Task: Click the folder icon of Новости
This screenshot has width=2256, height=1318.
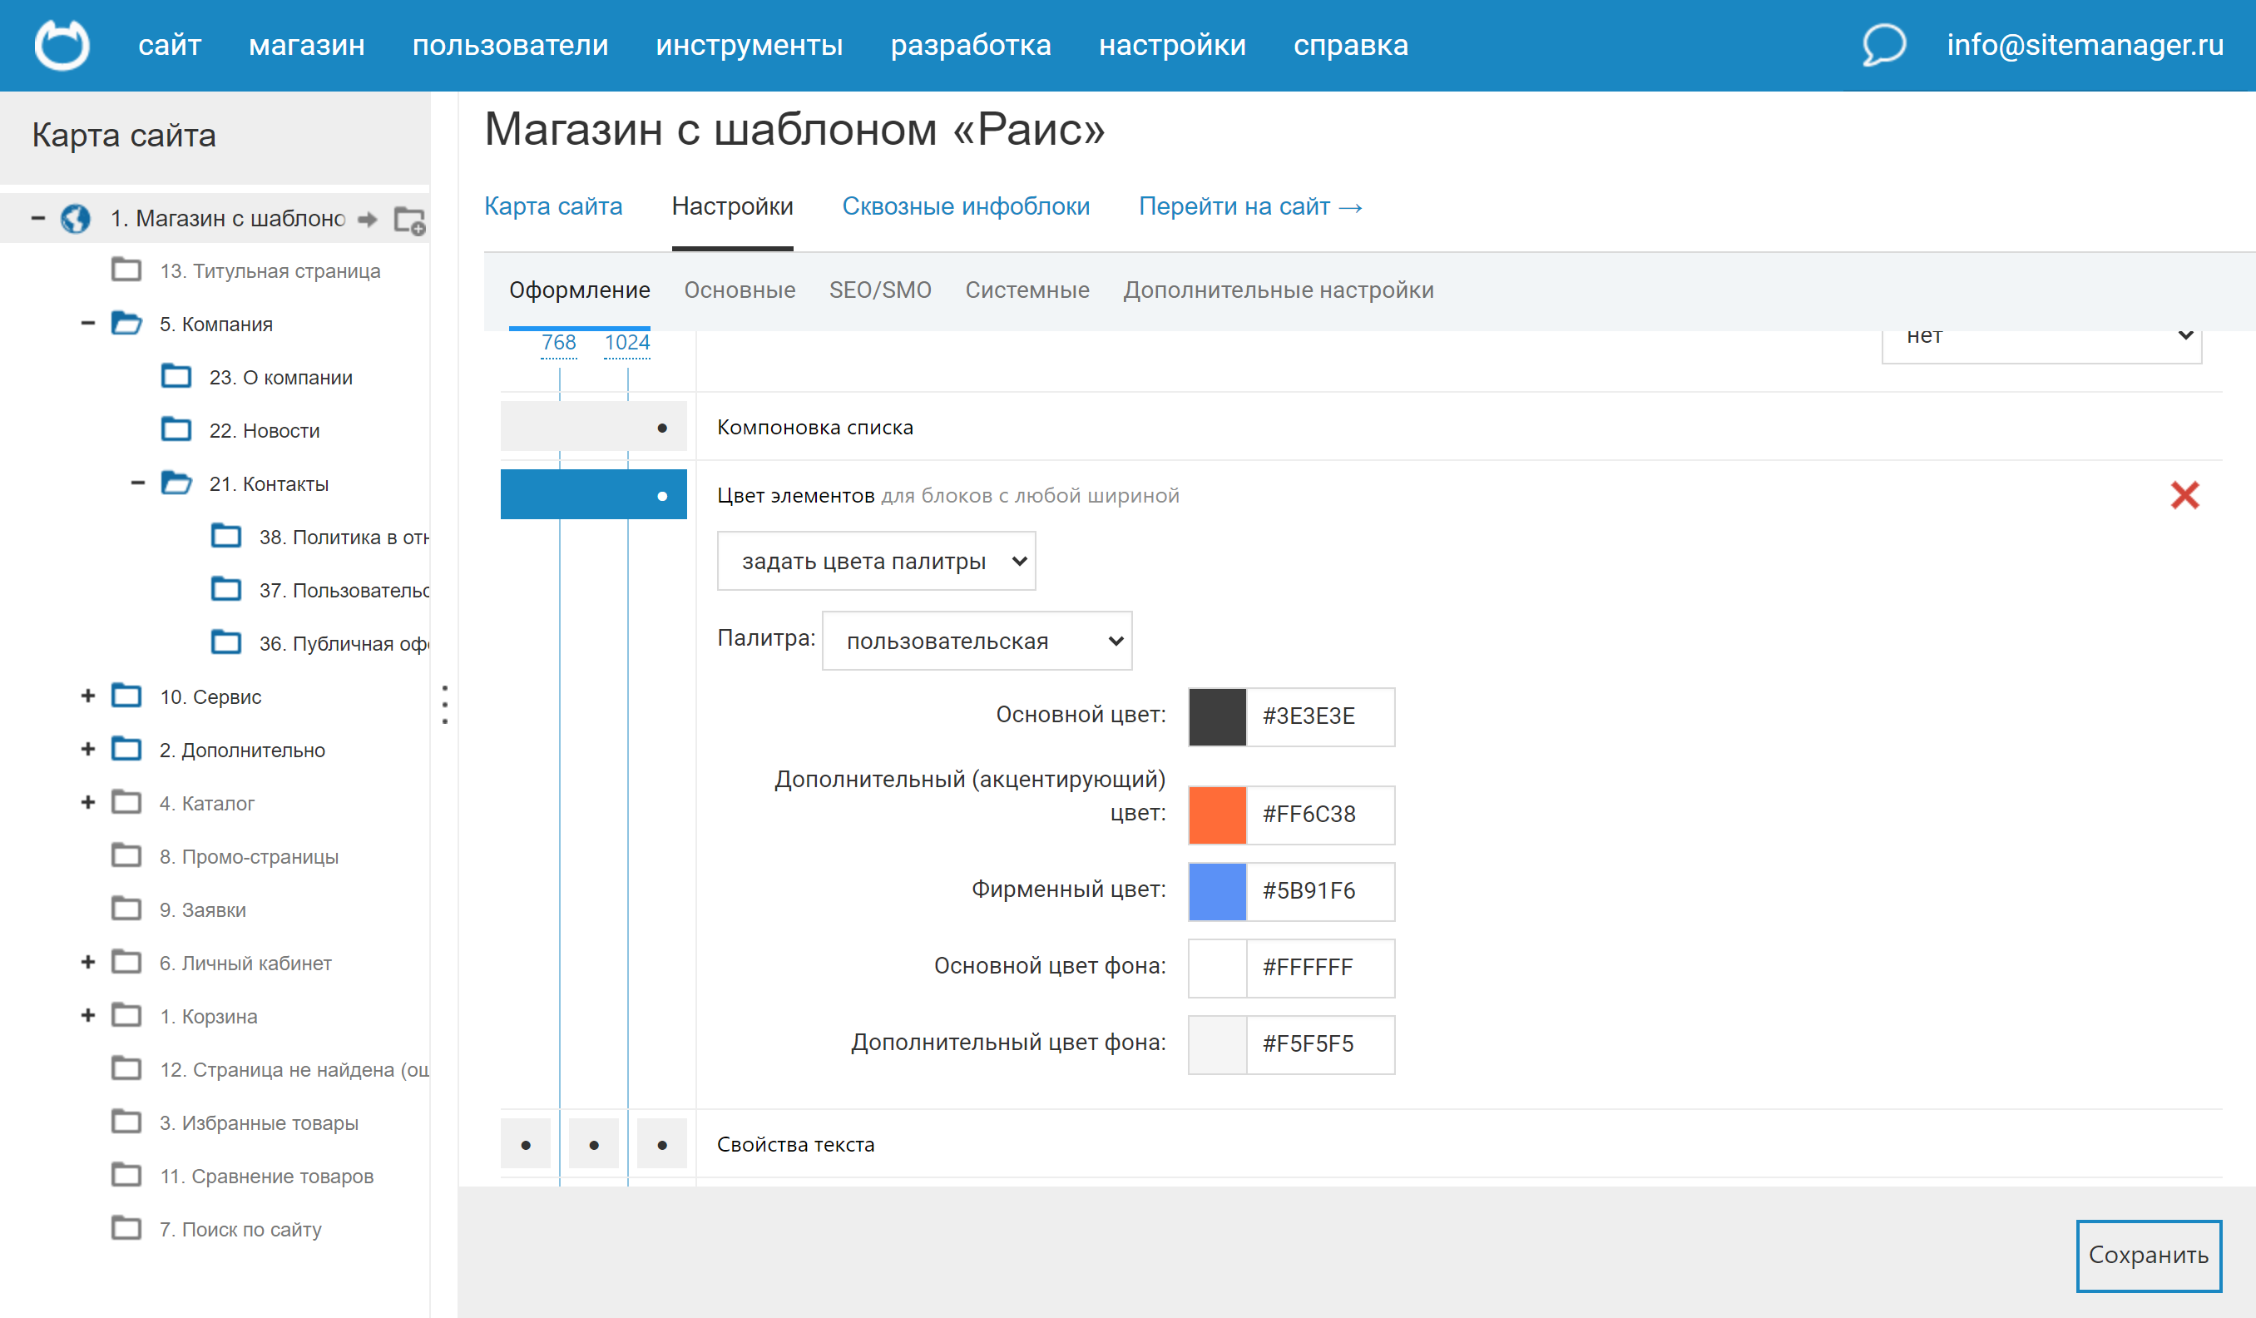Action: pos(176,430)
